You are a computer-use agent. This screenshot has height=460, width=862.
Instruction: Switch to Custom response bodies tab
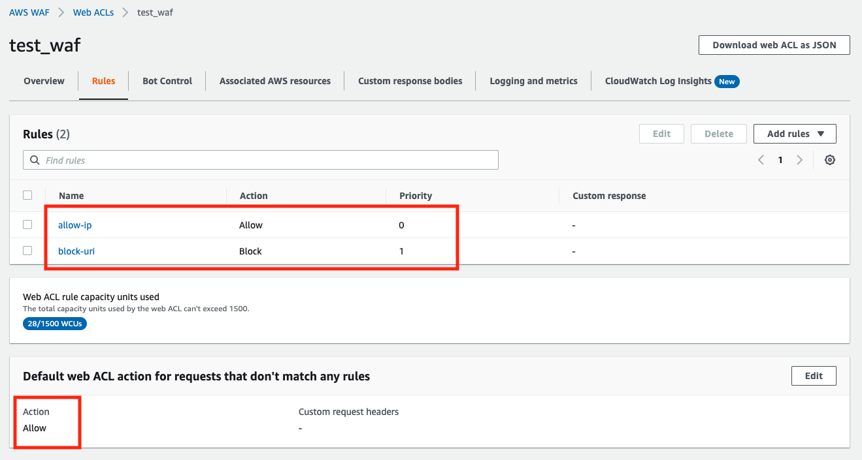click(410, 81)
